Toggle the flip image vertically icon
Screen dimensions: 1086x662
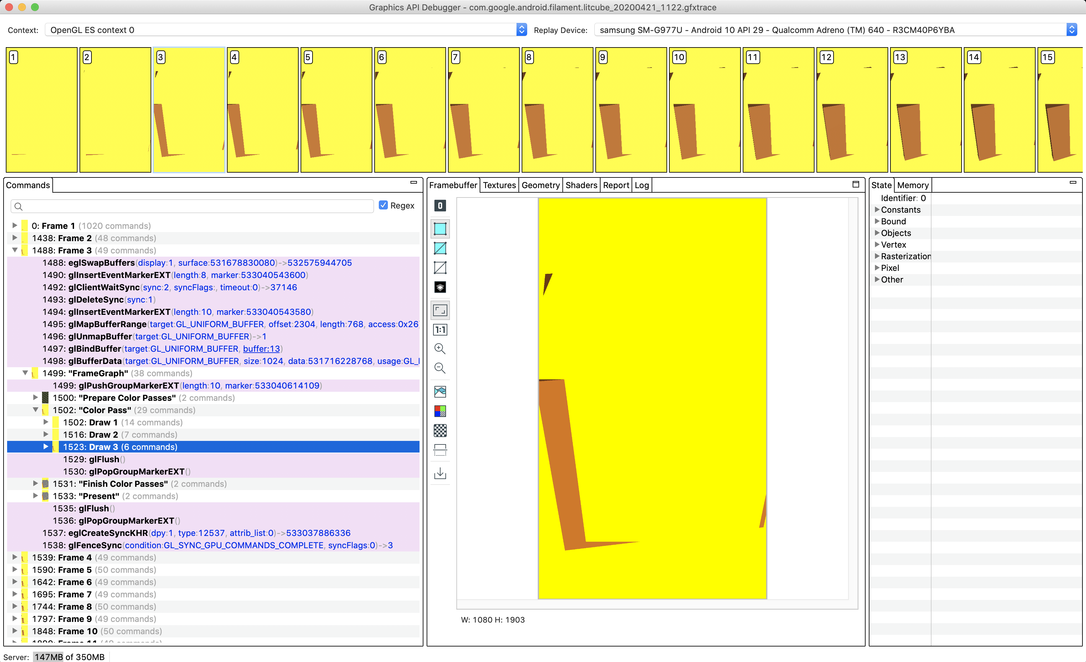click(440, 450)
